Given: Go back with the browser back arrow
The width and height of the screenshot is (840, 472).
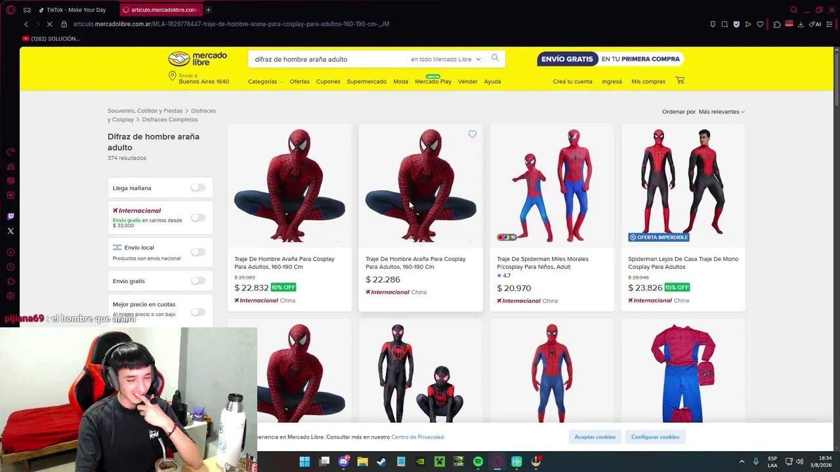Looking at the screenshot, I should coord(26,24).
